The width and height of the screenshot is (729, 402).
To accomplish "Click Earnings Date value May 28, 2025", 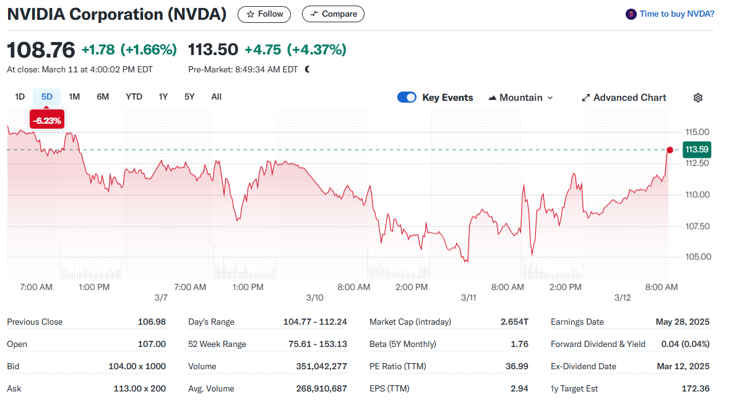I will point(683,322).
